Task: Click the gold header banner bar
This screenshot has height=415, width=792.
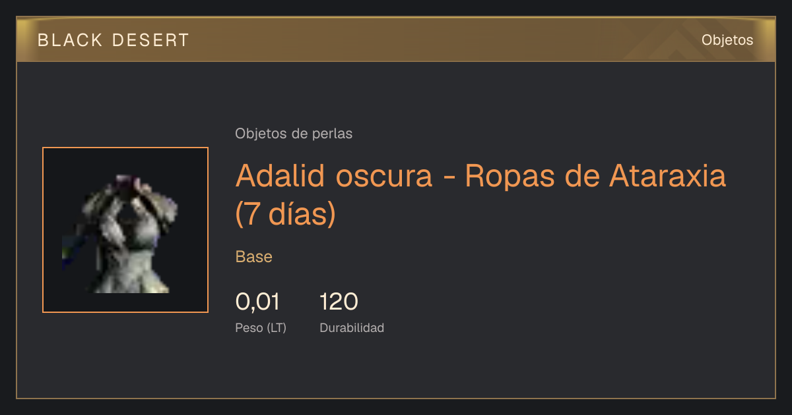Action: (396, 40)
